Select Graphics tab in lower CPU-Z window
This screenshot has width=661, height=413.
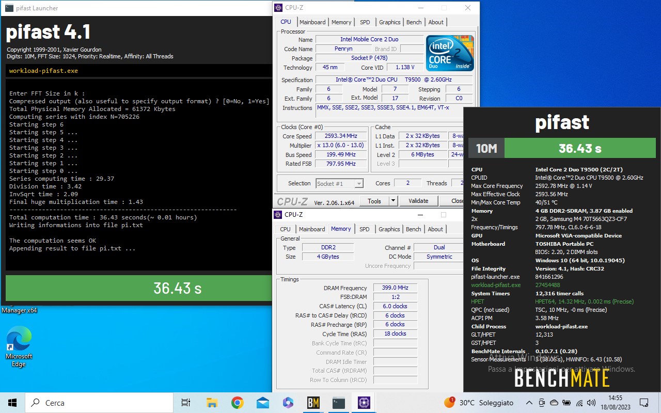(x=389, y=229)
